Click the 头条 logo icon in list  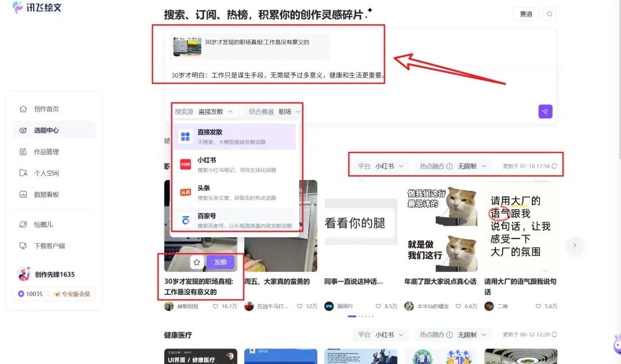point(185,193)
